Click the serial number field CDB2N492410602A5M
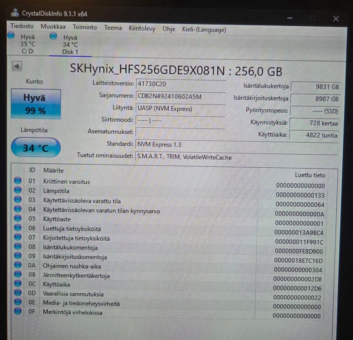The height and width of the screenshot is (340, 353). (x=181, y=96)
